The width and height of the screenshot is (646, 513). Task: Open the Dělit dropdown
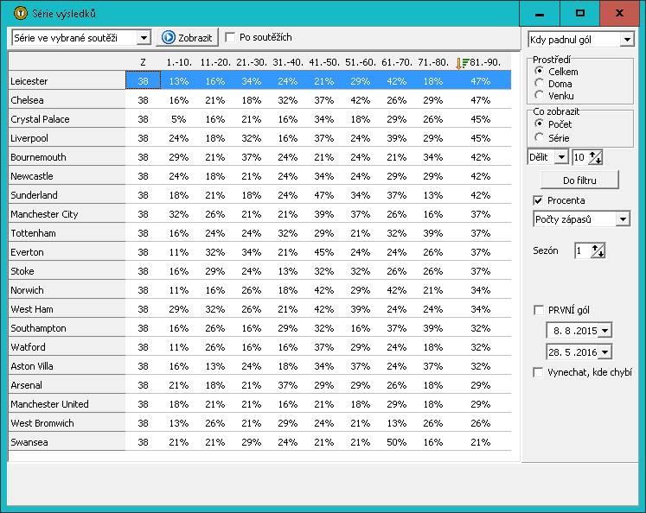tap(561, 157)
